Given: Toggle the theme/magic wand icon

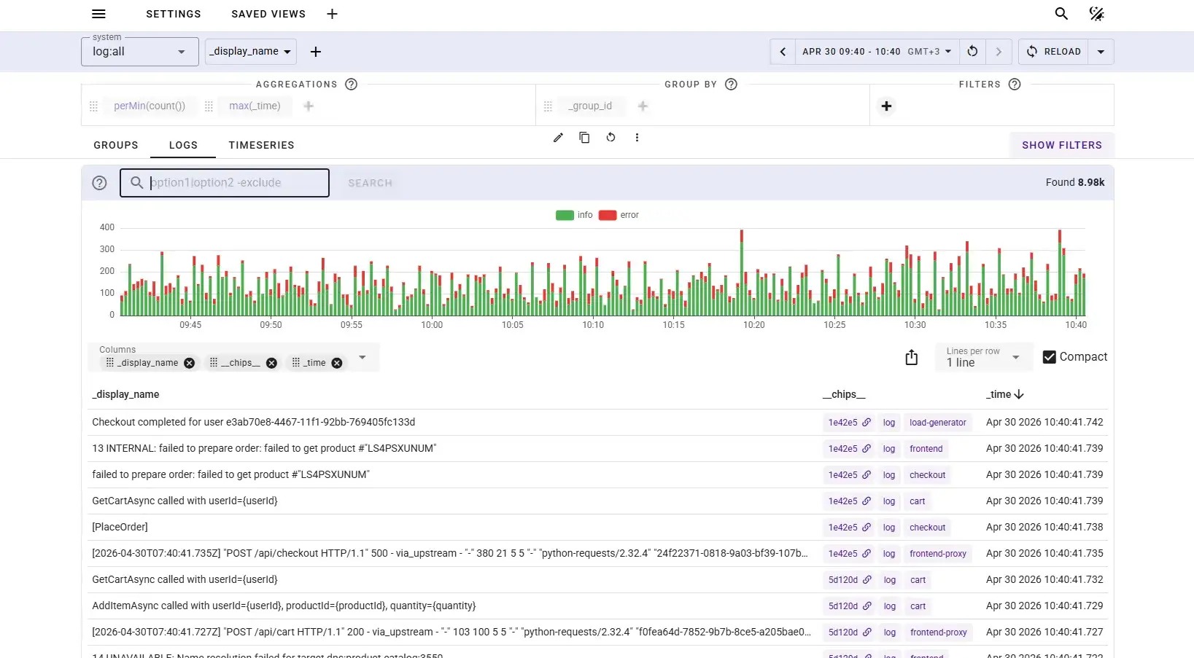Looking at the screenshot, I should tap(1096, 14).
